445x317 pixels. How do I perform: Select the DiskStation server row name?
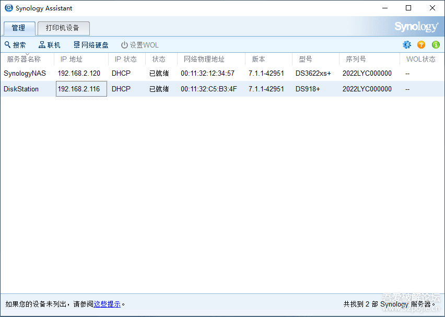pos(21,89)
